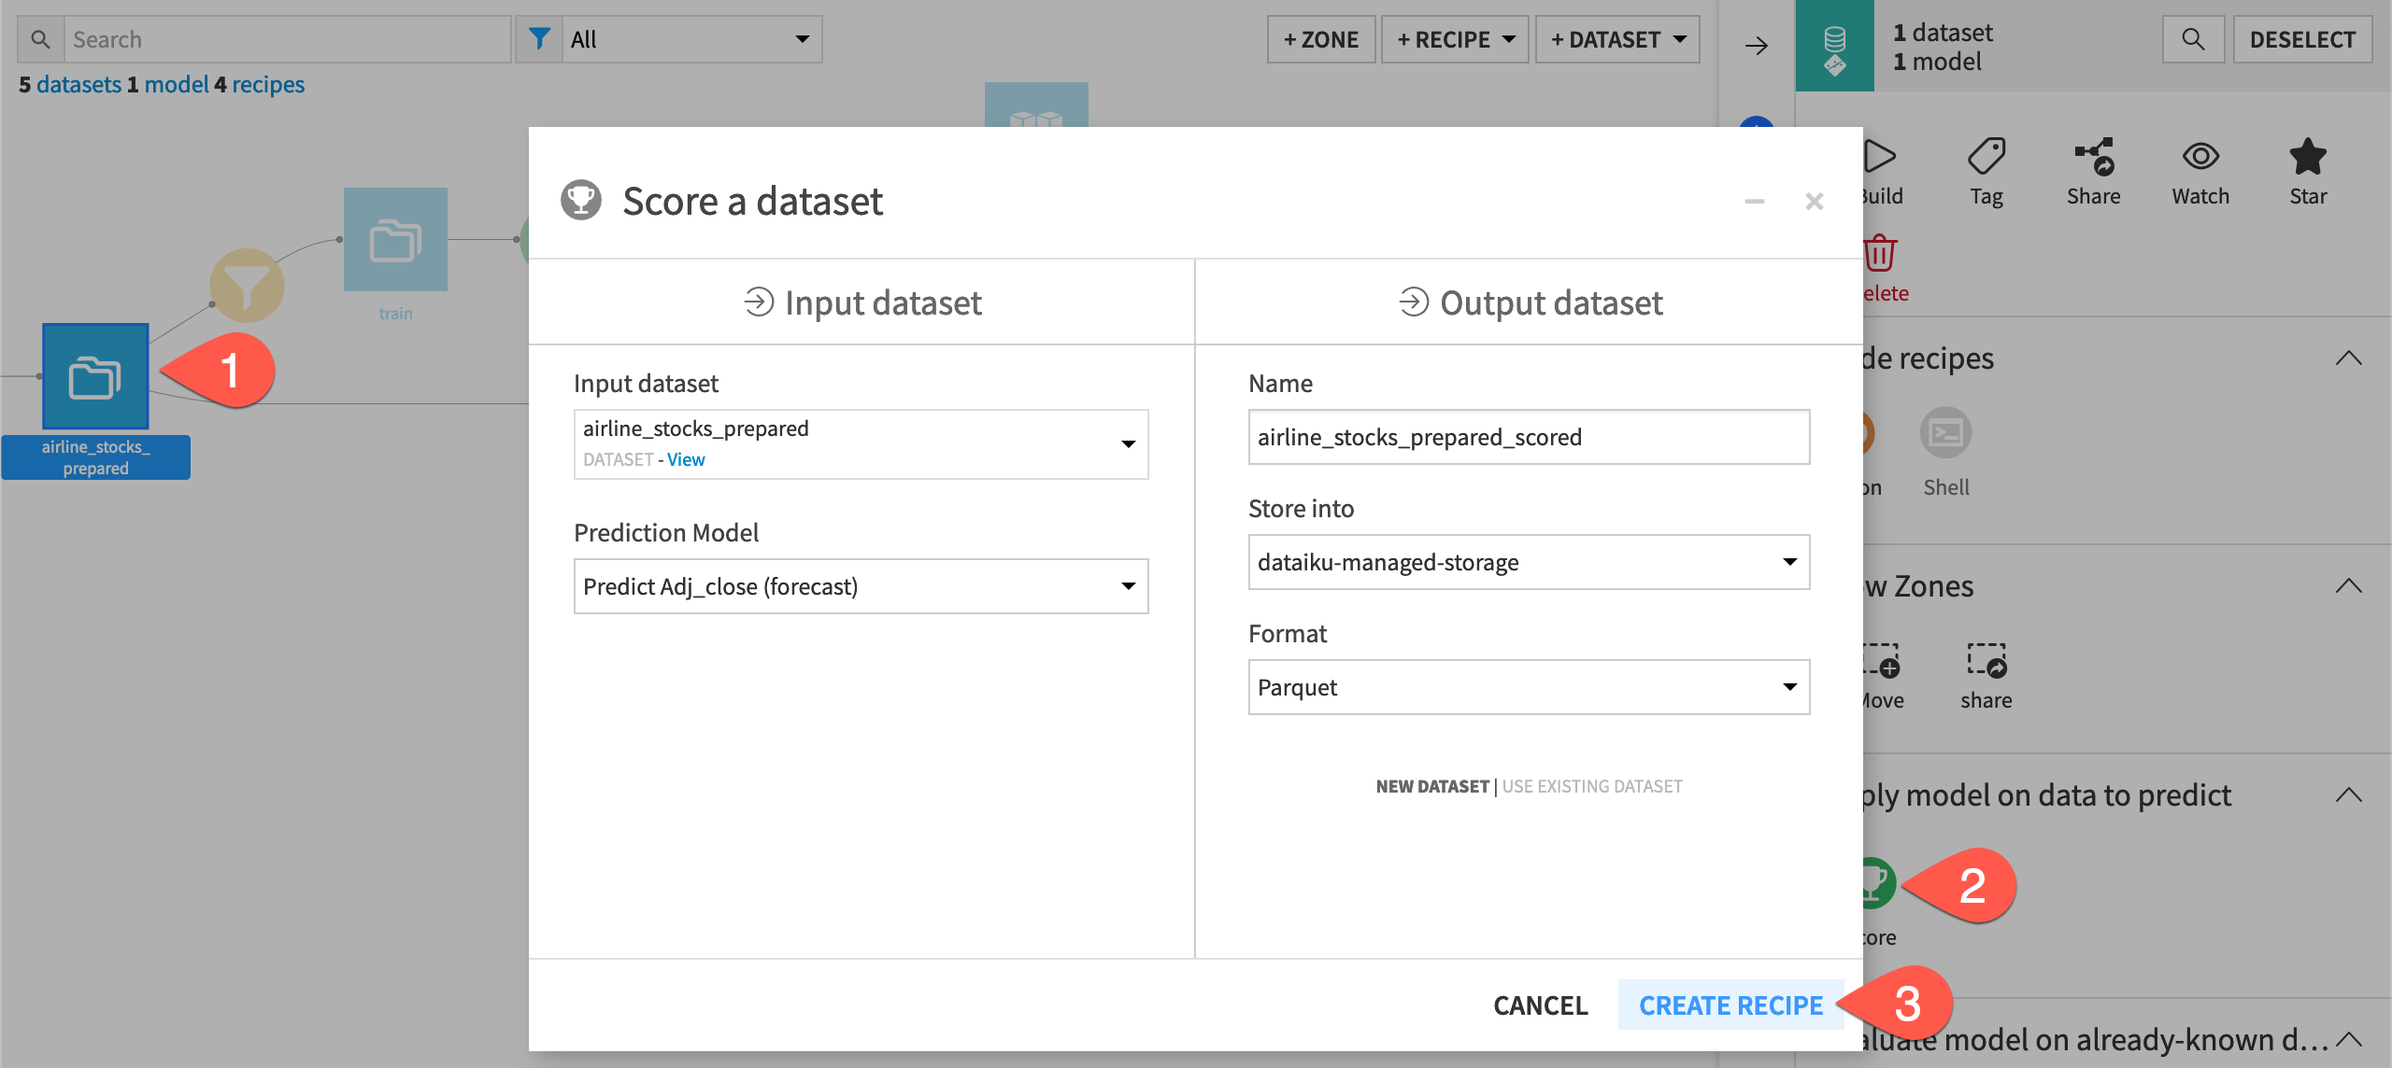Image resolution: width=2392 pixels, height=1068 pixels.
Task: Toggle the Watch eye icon
Action: [2200, 157]
